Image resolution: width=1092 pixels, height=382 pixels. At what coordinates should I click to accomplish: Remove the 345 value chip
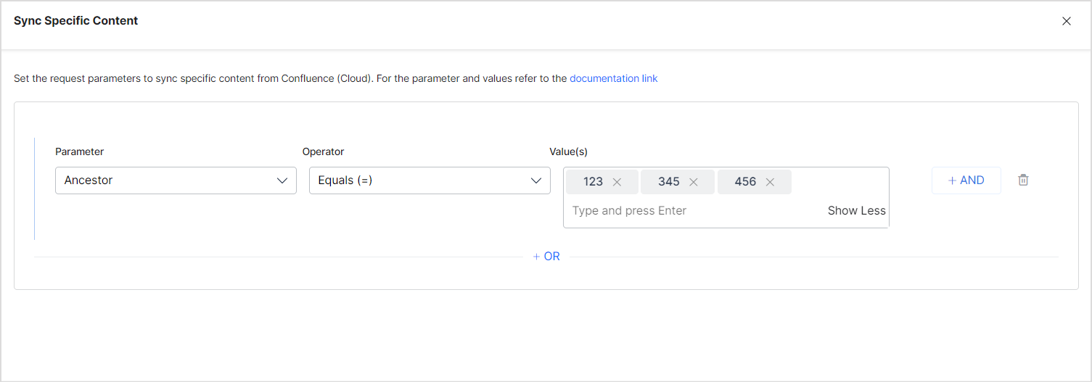tap(693, 182)
